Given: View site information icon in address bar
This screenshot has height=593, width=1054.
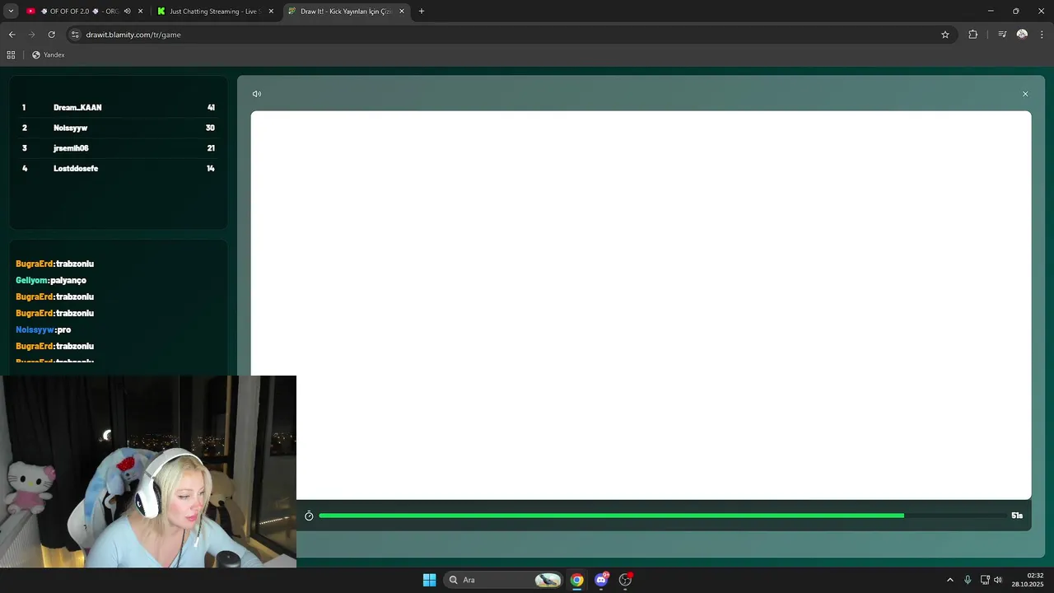Looking at the screenshot, I should pyautogui.click(x=75, y=35).
